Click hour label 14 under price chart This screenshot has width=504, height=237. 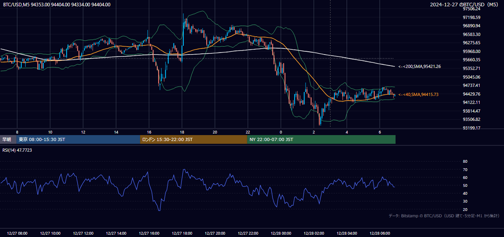[116, 132]
